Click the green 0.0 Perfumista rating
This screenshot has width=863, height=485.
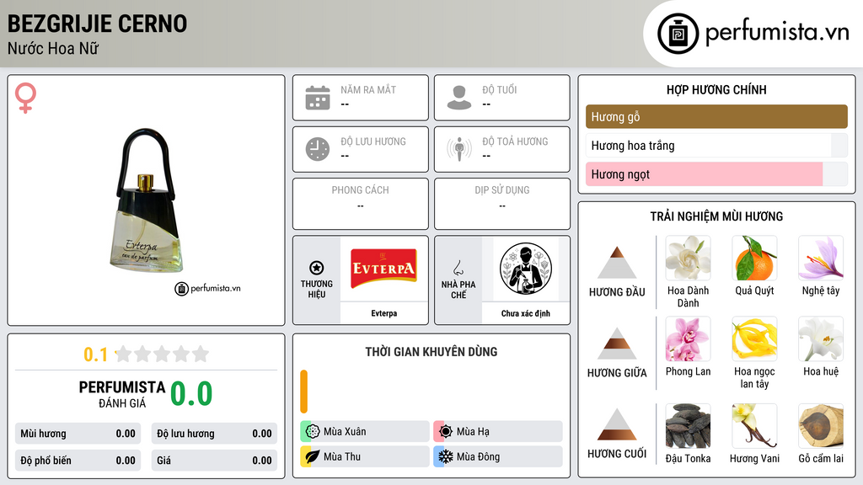tap(191, 394)
